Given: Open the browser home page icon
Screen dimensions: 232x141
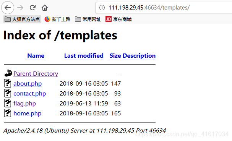Looking at the screenshot, I should click(x=45, y=8).
